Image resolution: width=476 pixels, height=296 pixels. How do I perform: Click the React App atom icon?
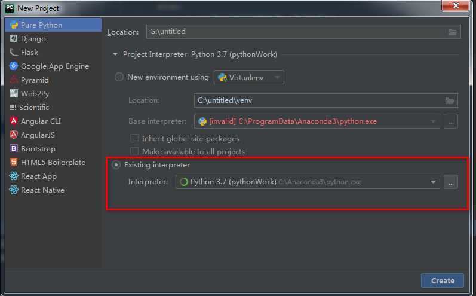pyautogui.click(x=14, y=176)
